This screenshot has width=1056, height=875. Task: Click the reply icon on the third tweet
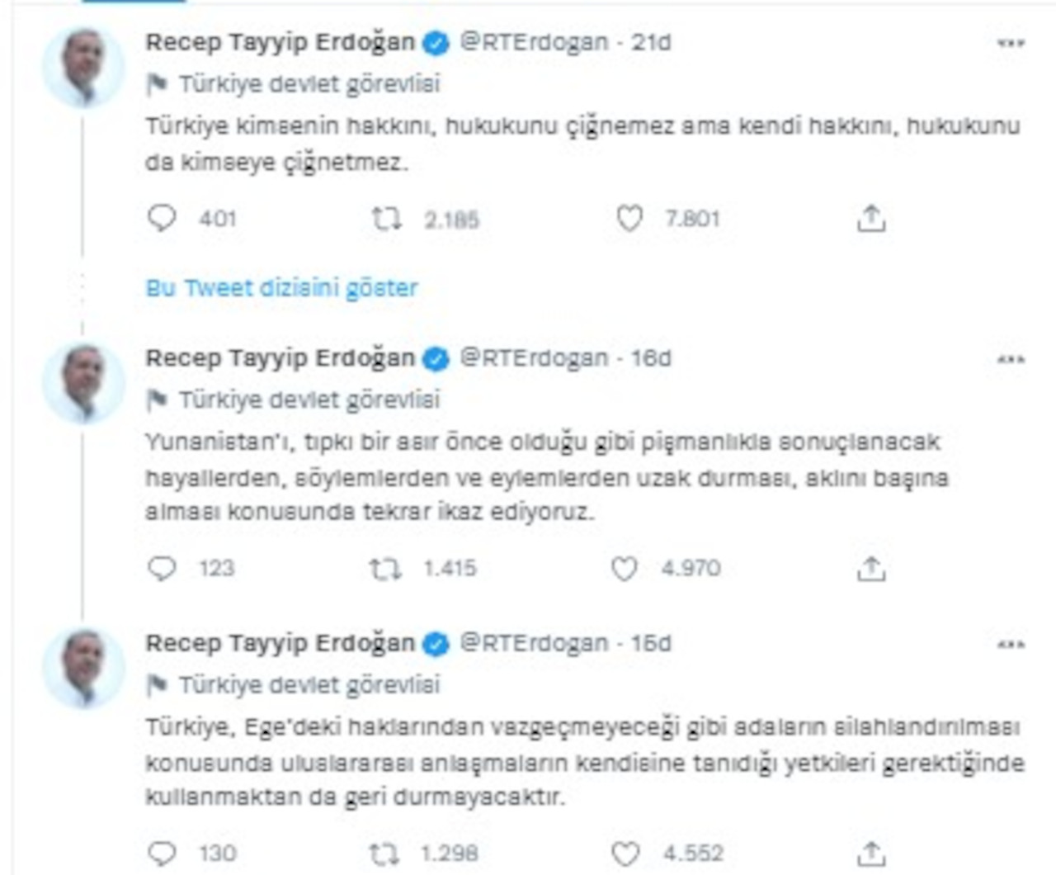[x=163, y=852]
